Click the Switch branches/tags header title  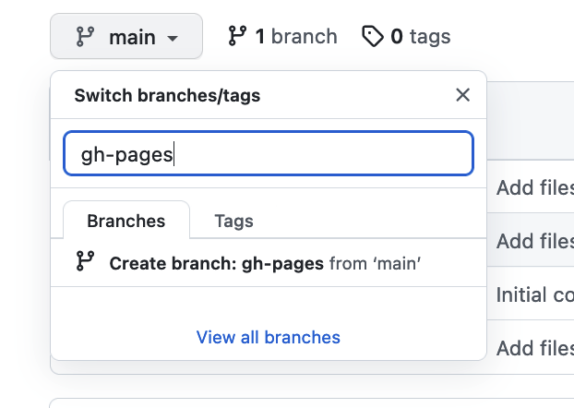point(167,96)
